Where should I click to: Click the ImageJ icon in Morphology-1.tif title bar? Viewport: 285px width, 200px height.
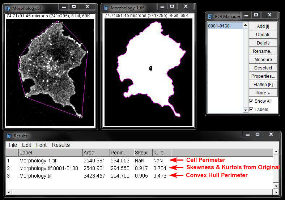[106, 8]
